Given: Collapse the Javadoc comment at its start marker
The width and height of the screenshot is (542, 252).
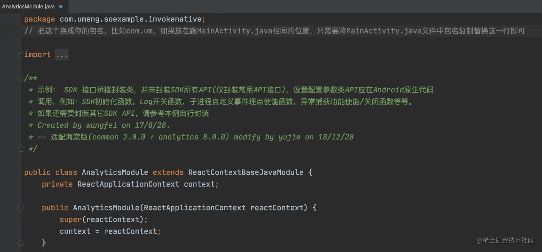Looking at the screenshot, I should coord(21,78).
